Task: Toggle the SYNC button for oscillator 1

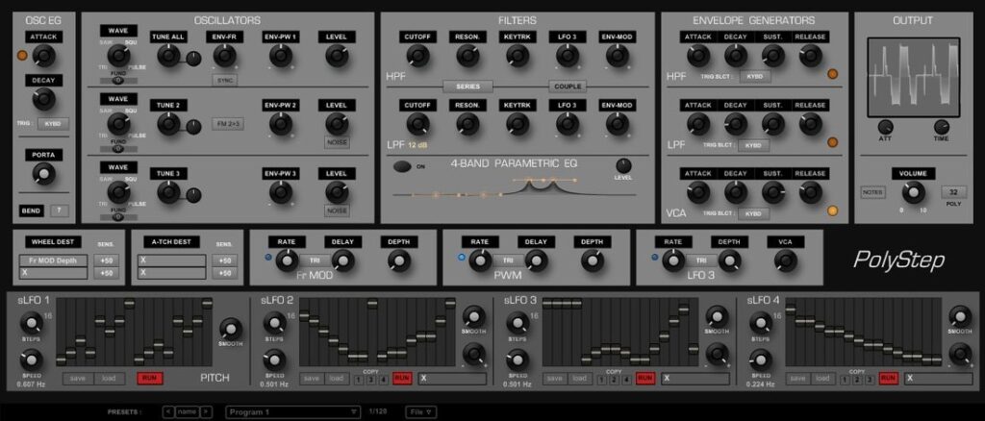Action: 224,81
